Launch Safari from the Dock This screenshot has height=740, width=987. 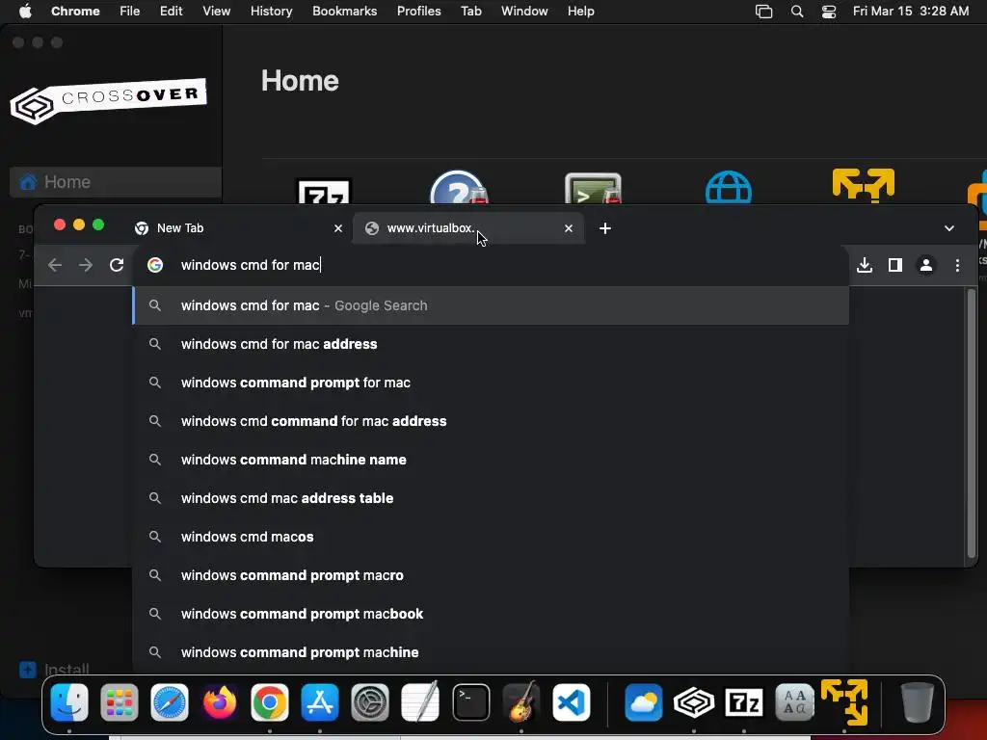[170, 702]
